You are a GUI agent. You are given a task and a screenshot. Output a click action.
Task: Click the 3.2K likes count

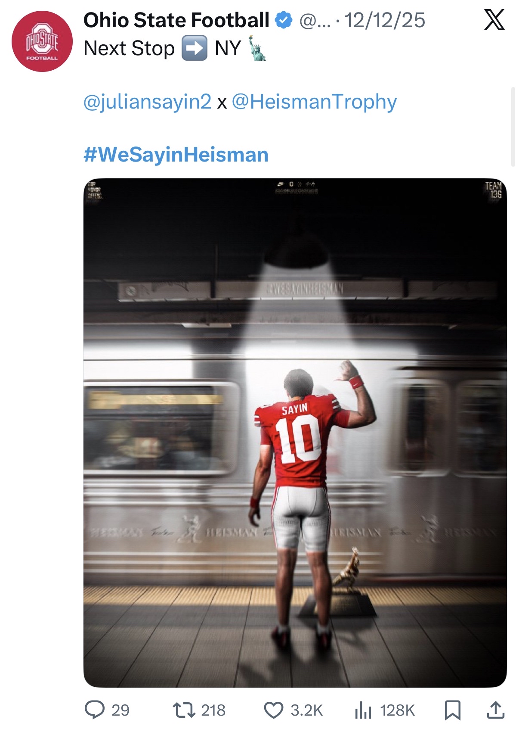click(306, 710)
